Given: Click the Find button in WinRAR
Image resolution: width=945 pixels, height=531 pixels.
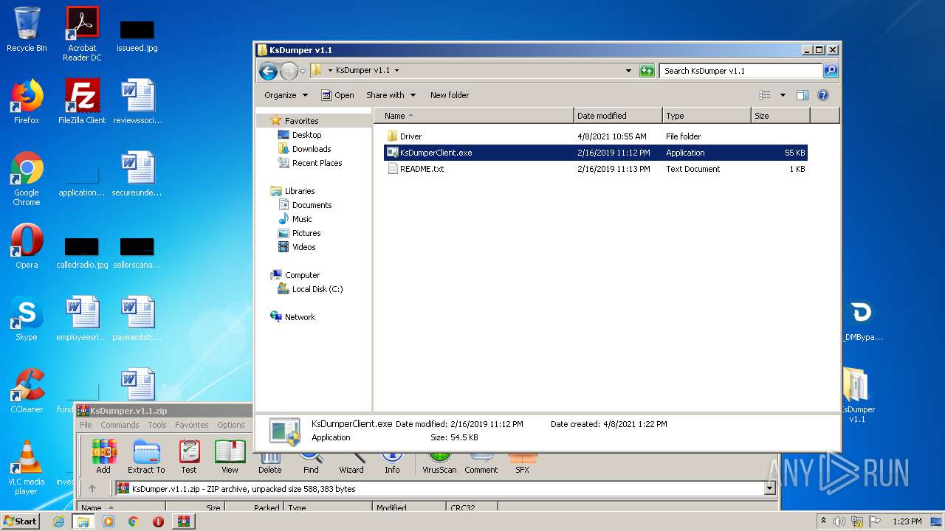Looking at the screenshot, I should [x=311, y=462].
